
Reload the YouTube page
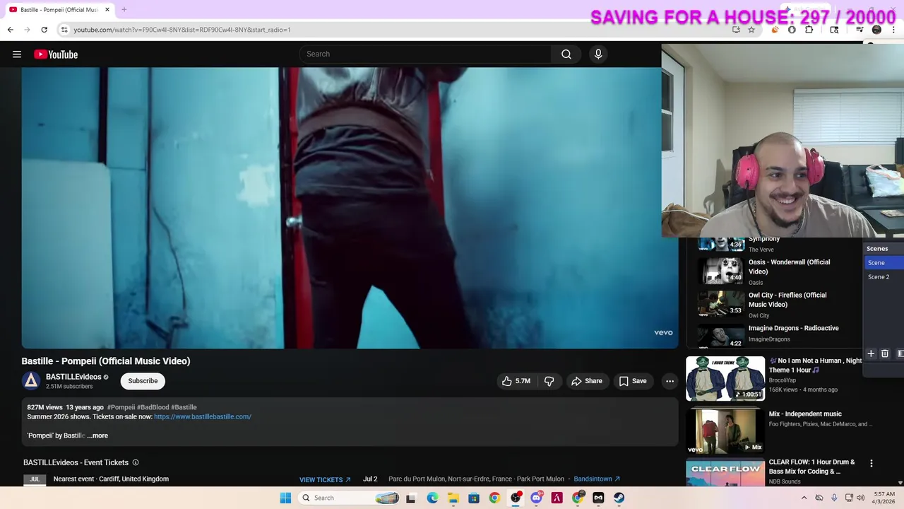click(44, 30)
